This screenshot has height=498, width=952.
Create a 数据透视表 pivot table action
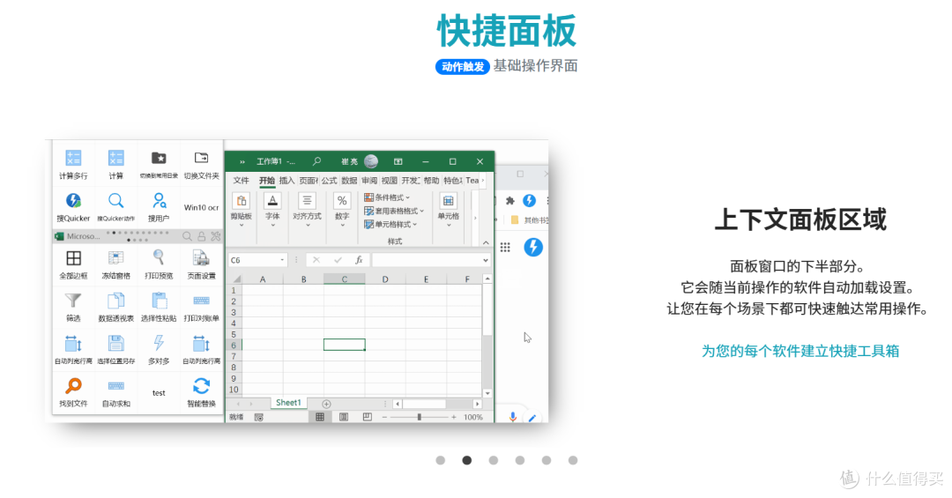pyautogui.click(x=116, y=307)
